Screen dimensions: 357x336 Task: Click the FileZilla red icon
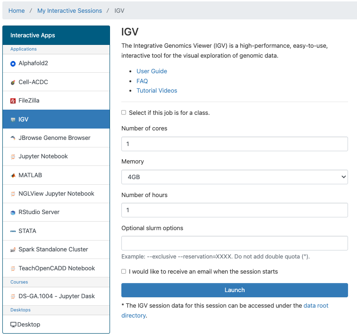coord(13,101)
